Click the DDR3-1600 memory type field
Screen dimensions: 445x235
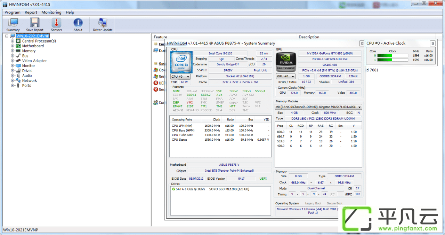[323, 119]
